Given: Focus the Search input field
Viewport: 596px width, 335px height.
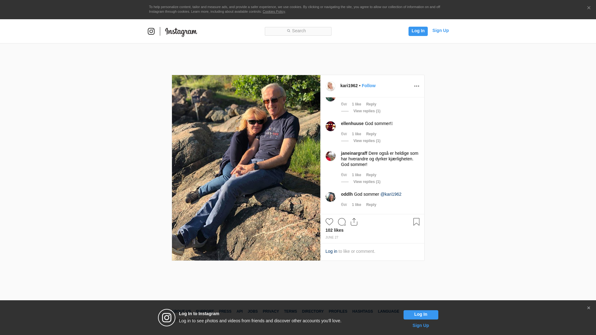Looking at the screenshot, I should [298, 31].
